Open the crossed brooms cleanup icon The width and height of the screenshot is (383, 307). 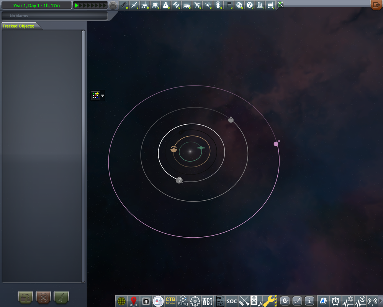point(244,301)
